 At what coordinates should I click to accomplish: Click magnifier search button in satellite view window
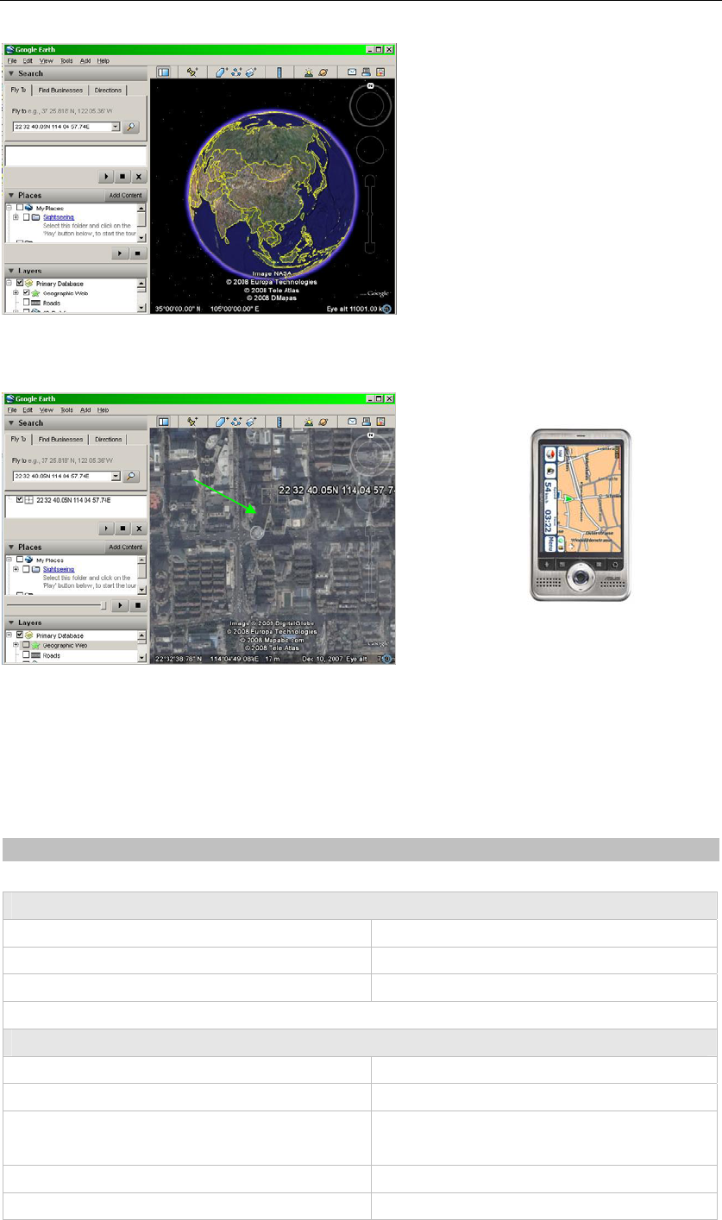pos(131,476)
